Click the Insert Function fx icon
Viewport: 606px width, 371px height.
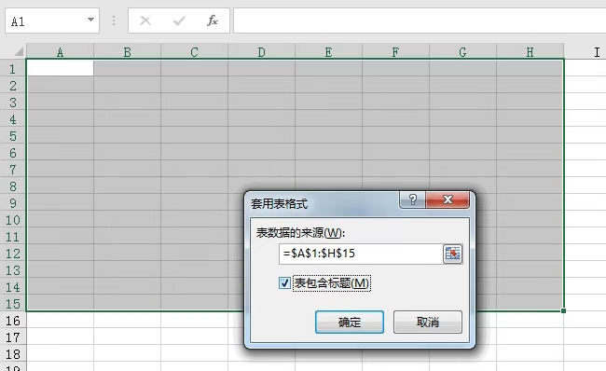point(213,21)
